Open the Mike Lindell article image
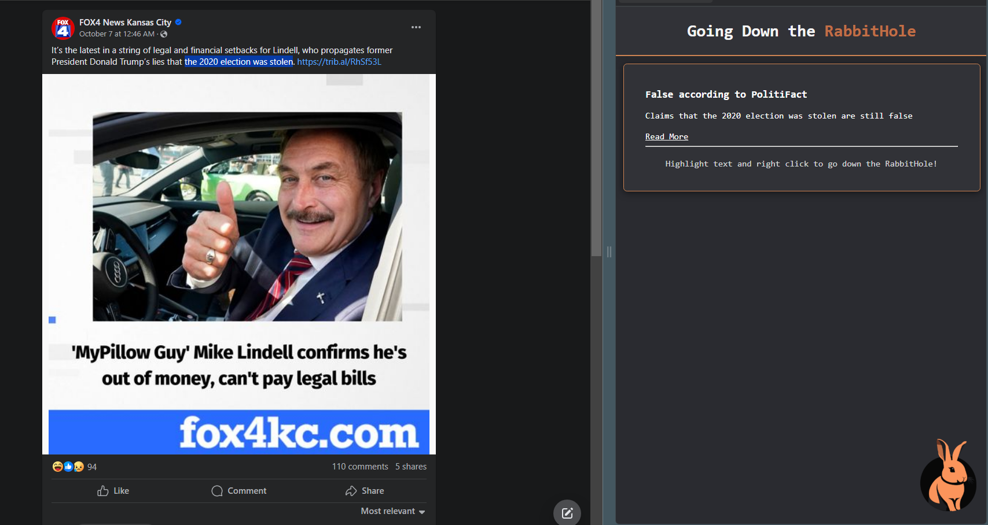This screenshot has width=988, height=525. pyautogui.click(x=239, y=264)
